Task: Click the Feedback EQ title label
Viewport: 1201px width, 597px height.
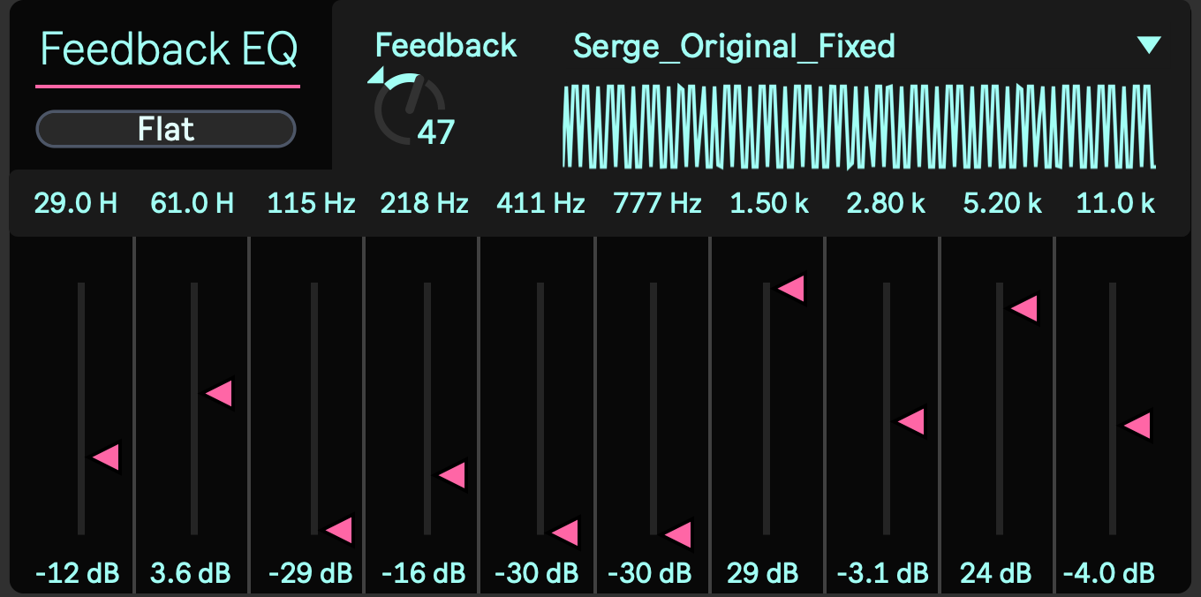Action: (169, 50)
